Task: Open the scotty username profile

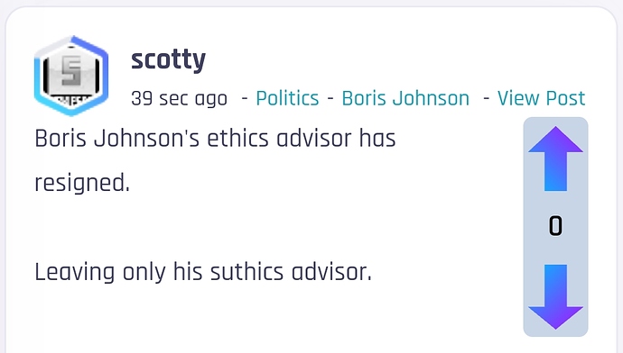Action: (x=169, y=60)
